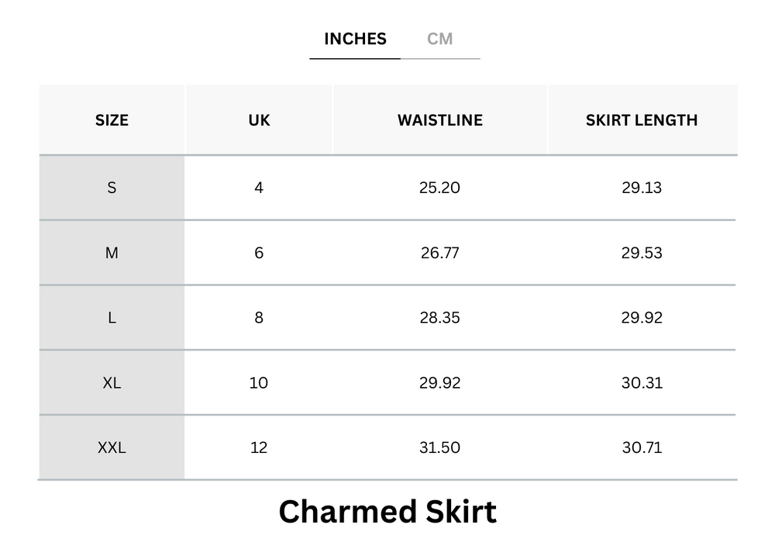Image resolution: width=775 pixels, height=556 pixels.
Task: Click the UK column header
Action: (259, 119)
